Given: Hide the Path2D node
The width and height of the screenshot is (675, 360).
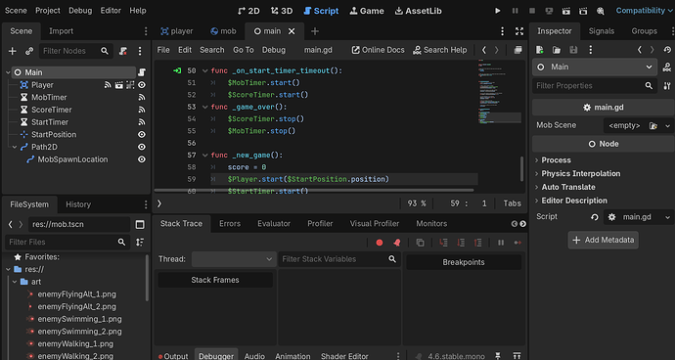Looking at the screenshot, I should point(142,148).
